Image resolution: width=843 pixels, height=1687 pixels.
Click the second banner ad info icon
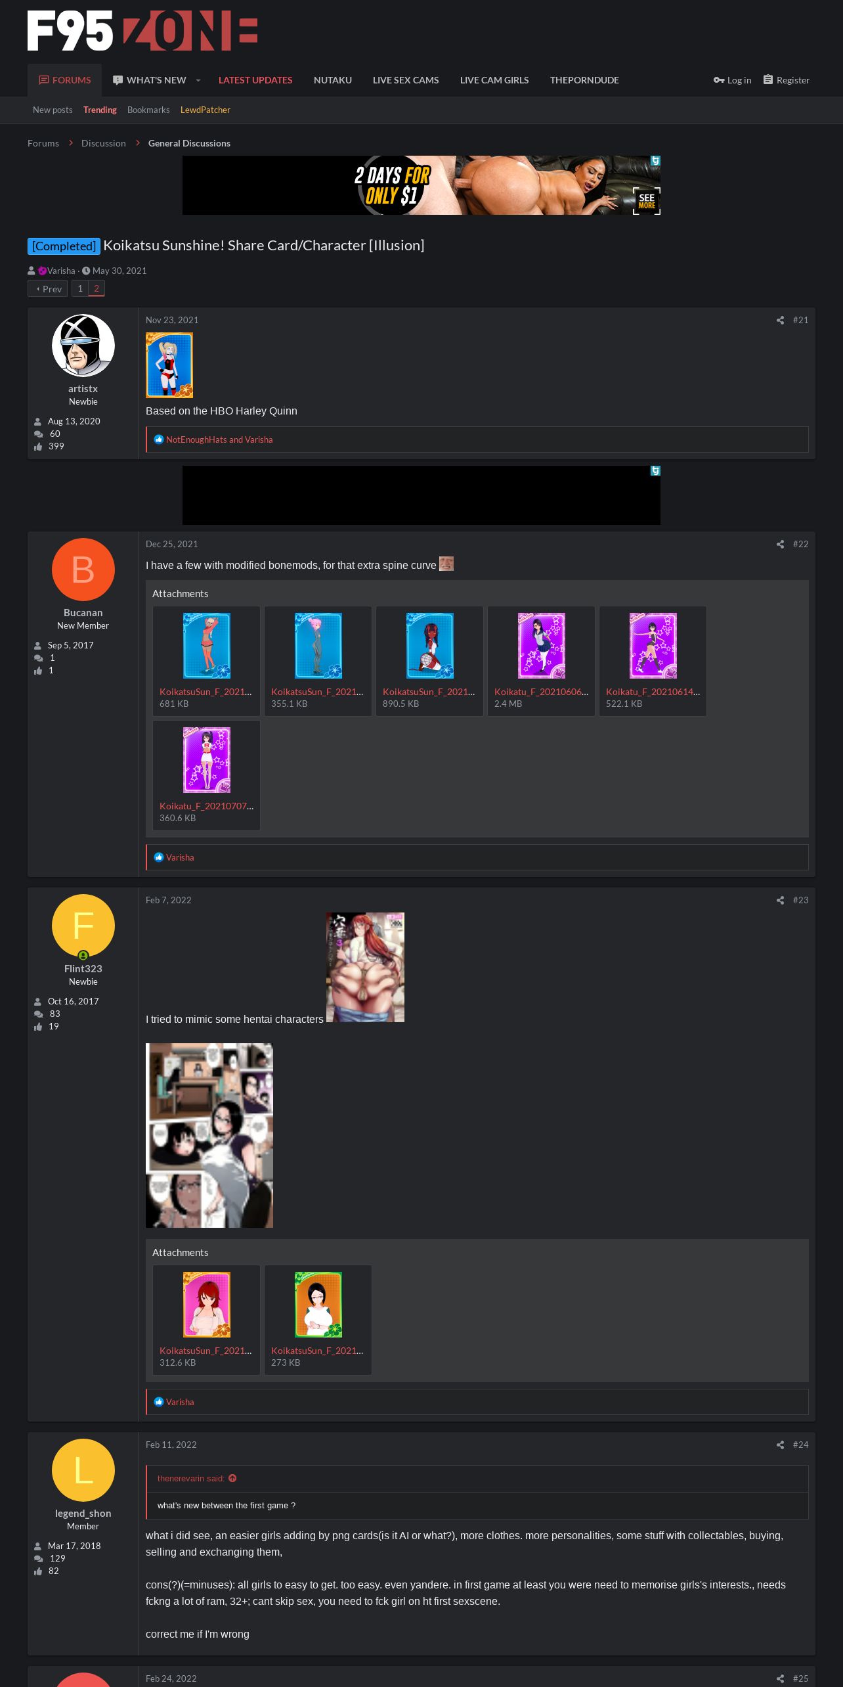[655, 470]
